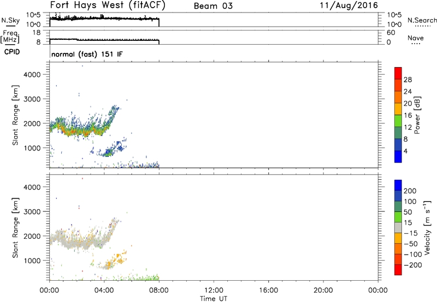Click the '3000' tick in the velocity panel
The width and height of the screenshot is (437, 302).
[32, 212]
